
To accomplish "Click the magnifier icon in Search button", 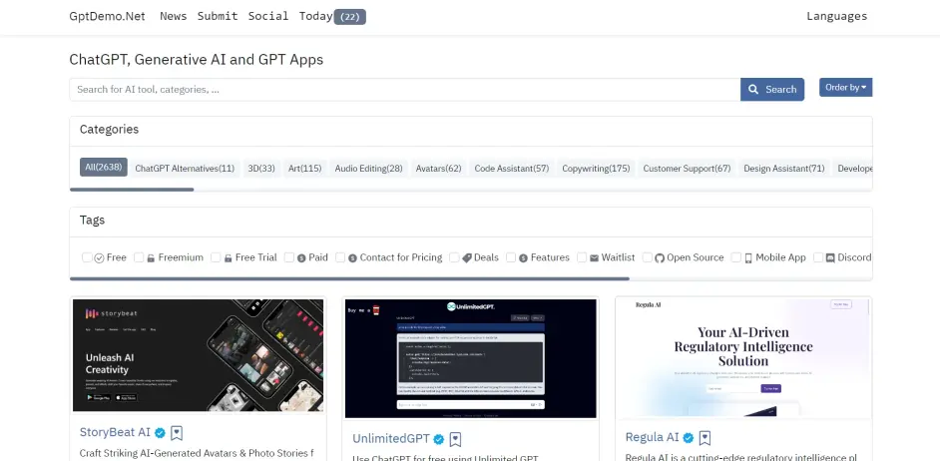I will (754, 90).
